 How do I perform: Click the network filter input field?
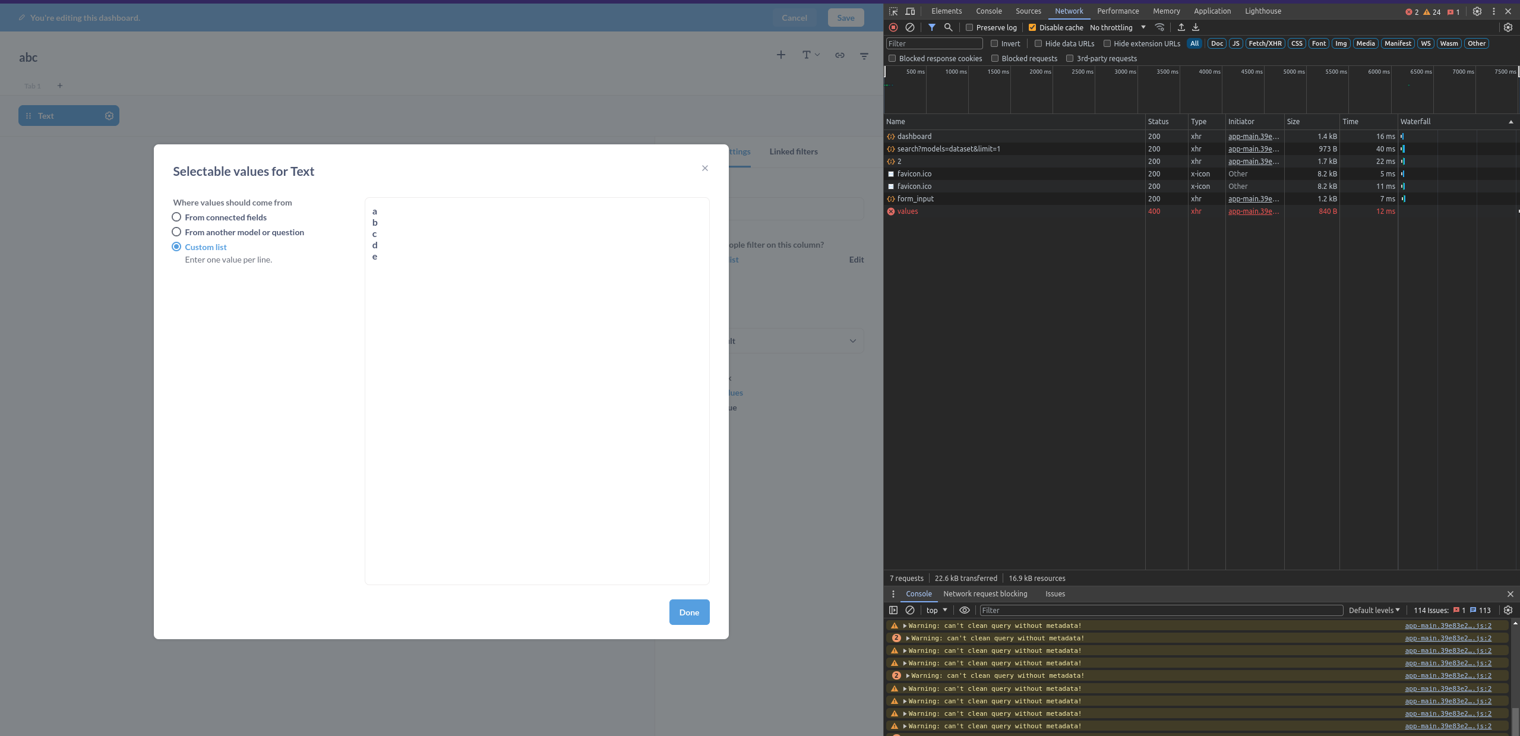(x=934, y=43)
